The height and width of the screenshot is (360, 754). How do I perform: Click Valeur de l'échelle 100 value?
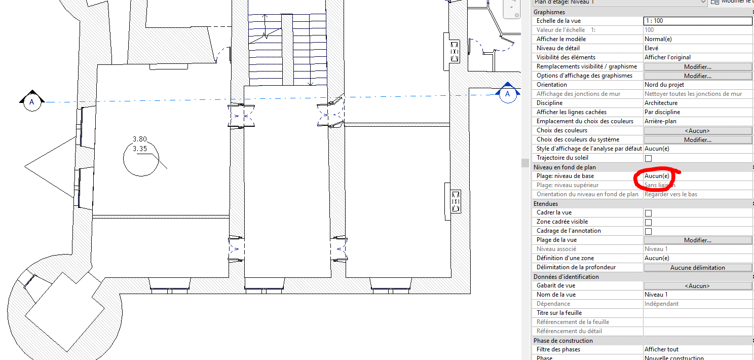point(698,30)
